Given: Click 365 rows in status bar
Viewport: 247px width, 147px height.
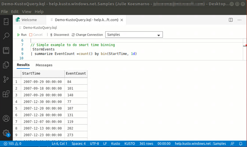Looking at the screenshot, I should (146, 143).
